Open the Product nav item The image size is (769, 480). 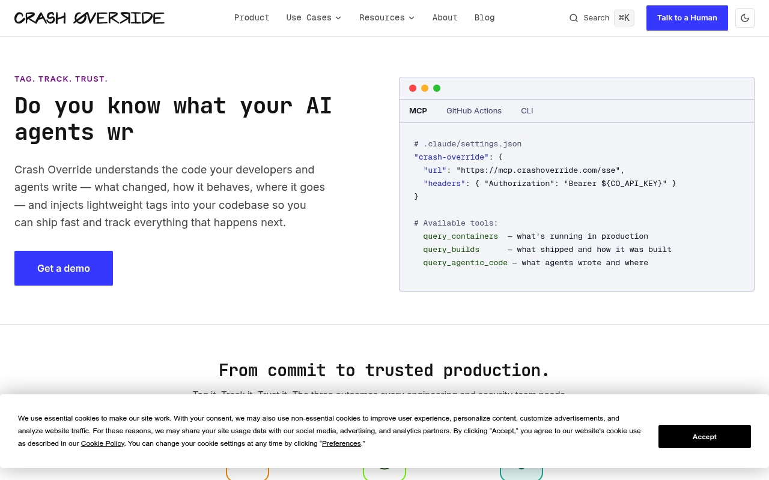252,18
